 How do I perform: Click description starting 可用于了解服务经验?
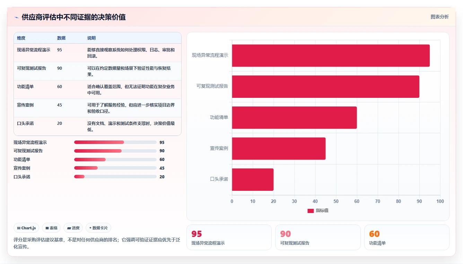click(131, 108)
